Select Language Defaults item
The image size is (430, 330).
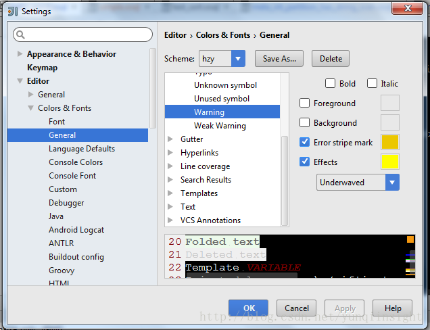[x=82, y=149]
